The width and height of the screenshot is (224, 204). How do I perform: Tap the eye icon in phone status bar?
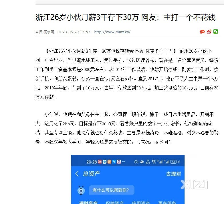(x=142, y=162)
